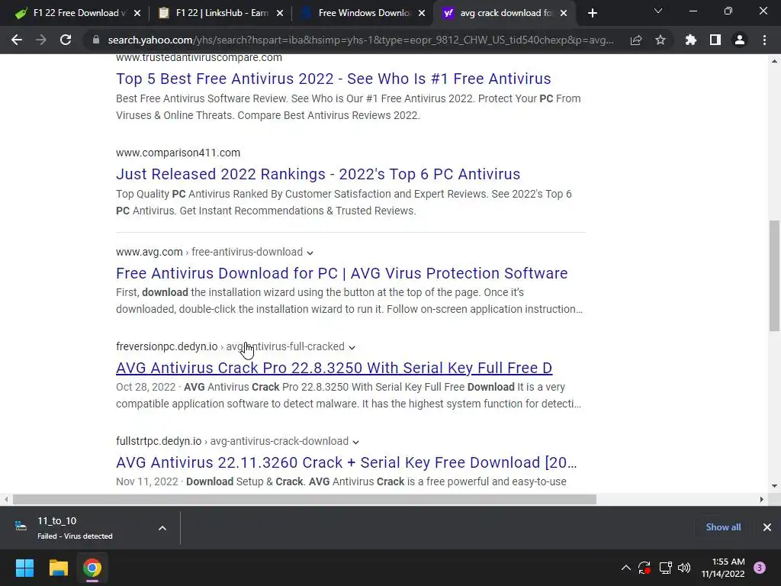Image resolution: width=781 pixels, height=586 pixels.
Task: Go back to the previous page
Action: 17,40
